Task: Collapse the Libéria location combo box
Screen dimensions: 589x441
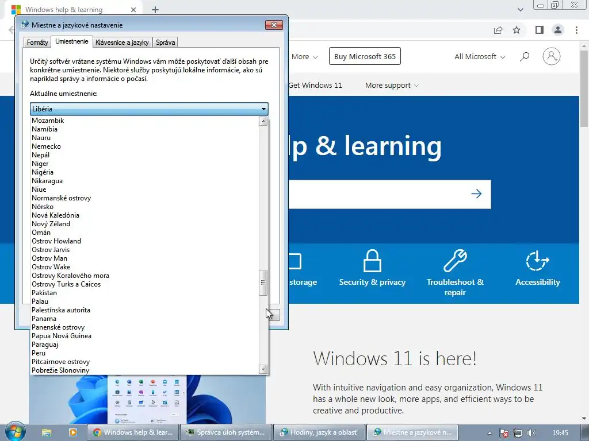Action: point(149,109)
